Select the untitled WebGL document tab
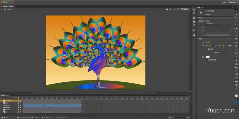 pos(8,7)
